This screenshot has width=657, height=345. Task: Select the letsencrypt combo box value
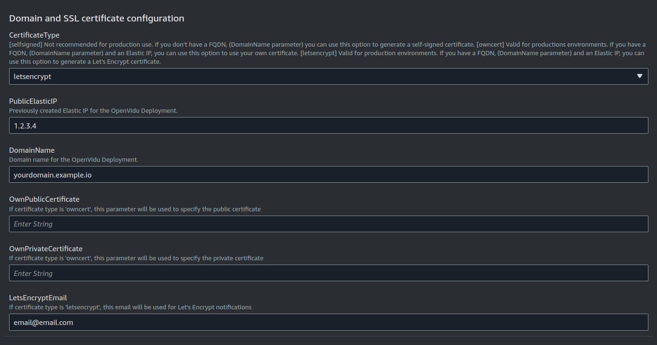tap(328, 76)
